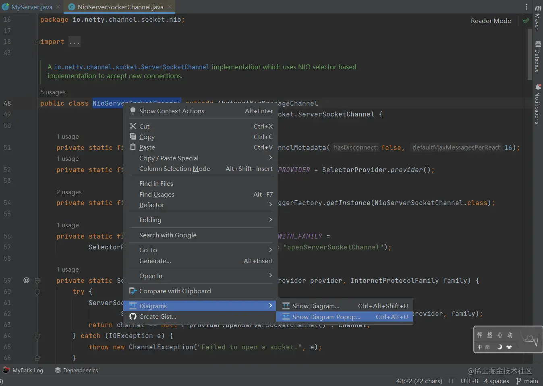Screen dimensions: 543x386
Task: Open the Database tool window
Action: tap(538, 56)
